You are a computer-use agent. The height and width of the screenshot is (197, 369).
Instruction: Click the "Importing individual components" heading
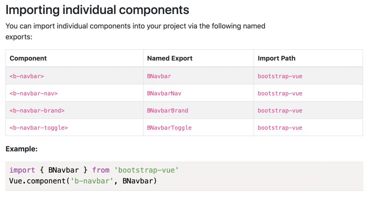coord(97,10)
